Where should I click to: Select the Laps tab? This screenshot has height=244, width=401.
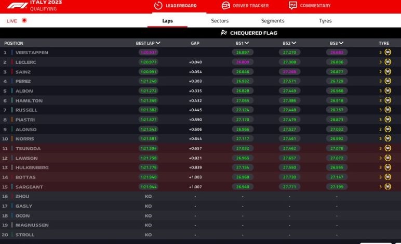pyautogui.click(x=167, y=21)
